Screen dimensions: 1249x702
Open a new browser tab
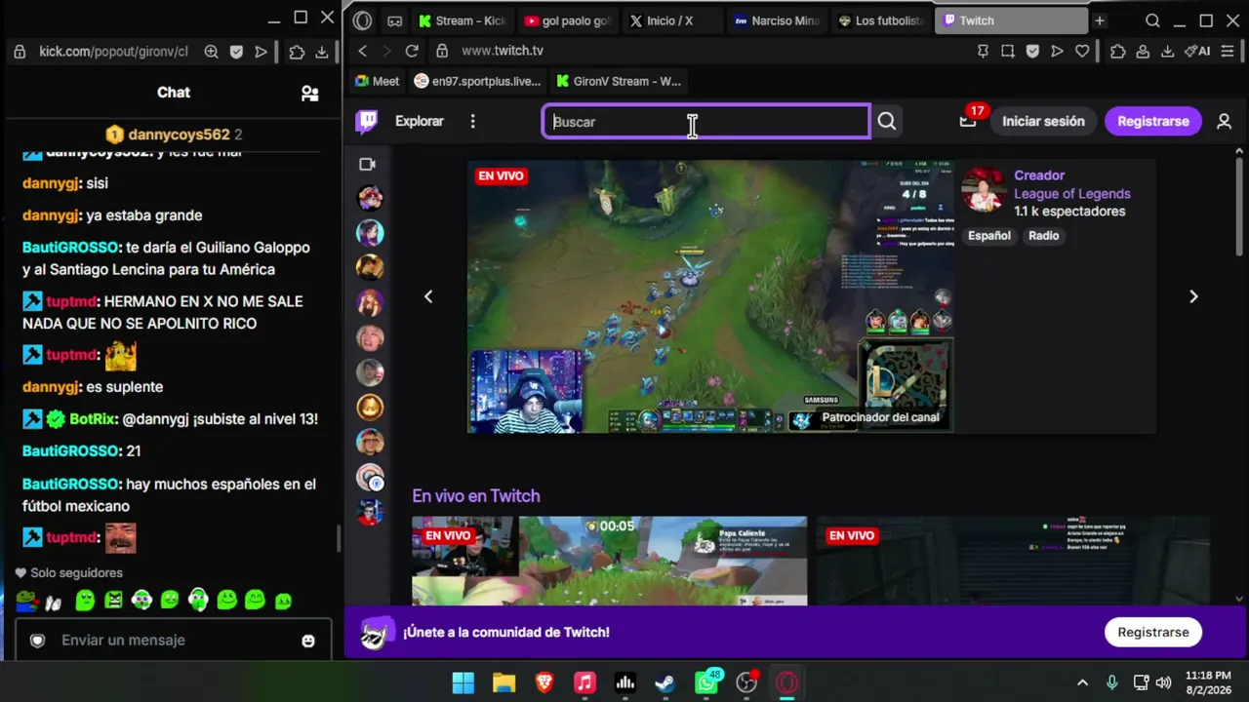(x=1100, y=20)
